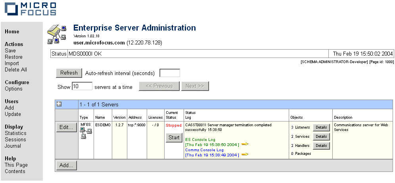This screenshot has height=183, width=395.
Task: Open Details for Listeners
Action: pyautogui.click(x=322, y=127)
